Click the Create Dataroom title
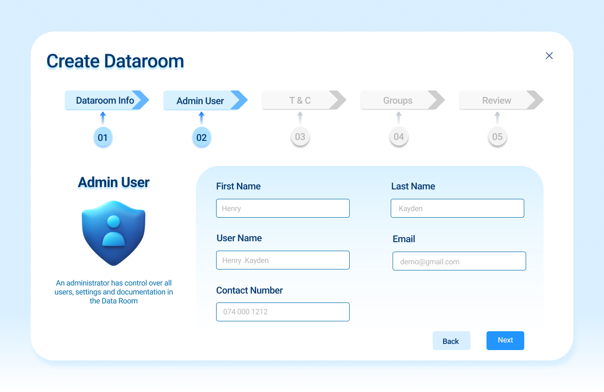The image size is (604, 392). coord(115,61)
